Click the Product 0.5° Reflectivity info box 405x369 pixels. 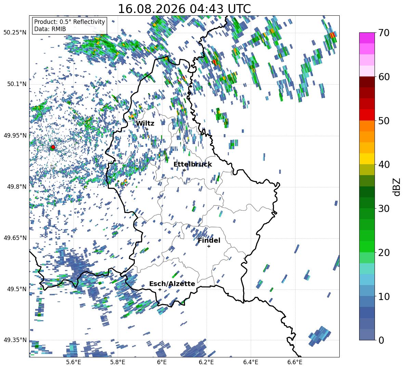(x=69, y=25)
